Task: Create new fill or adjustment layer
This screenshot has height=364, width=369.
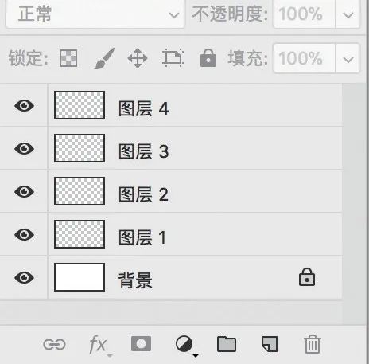Action: point(185,345)
